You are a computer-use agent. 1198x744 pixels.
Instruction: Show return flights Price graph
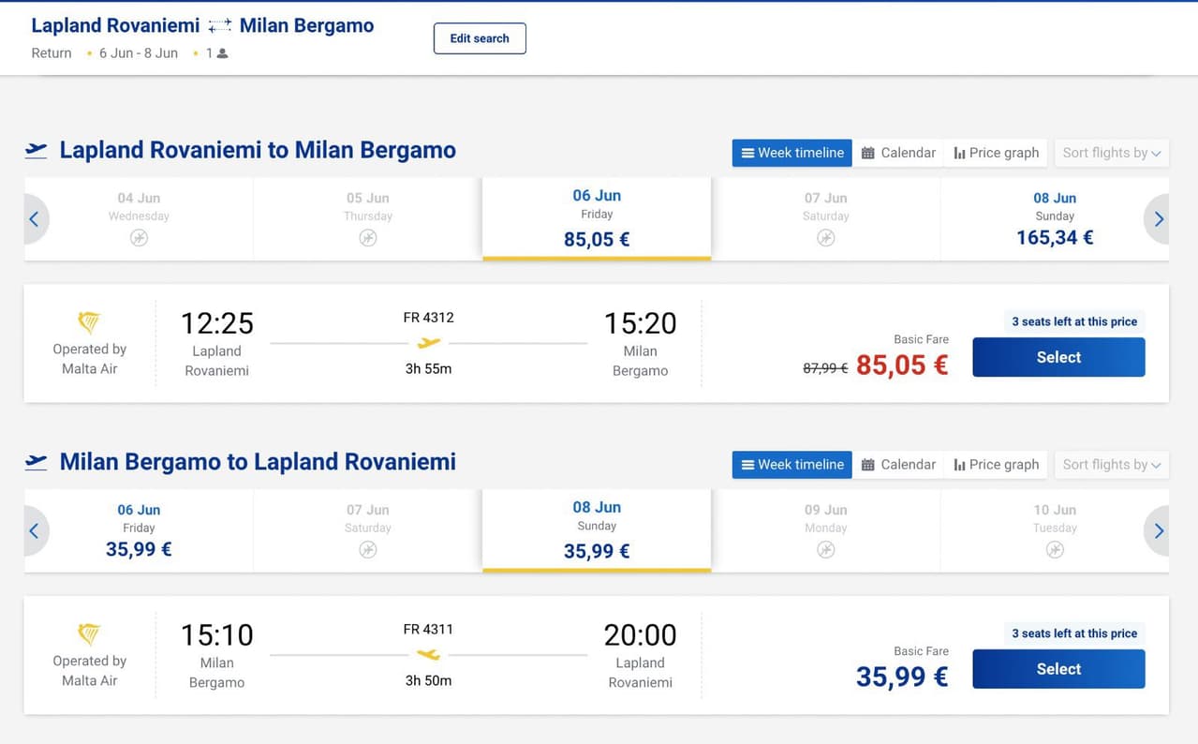tap(996, 465)
